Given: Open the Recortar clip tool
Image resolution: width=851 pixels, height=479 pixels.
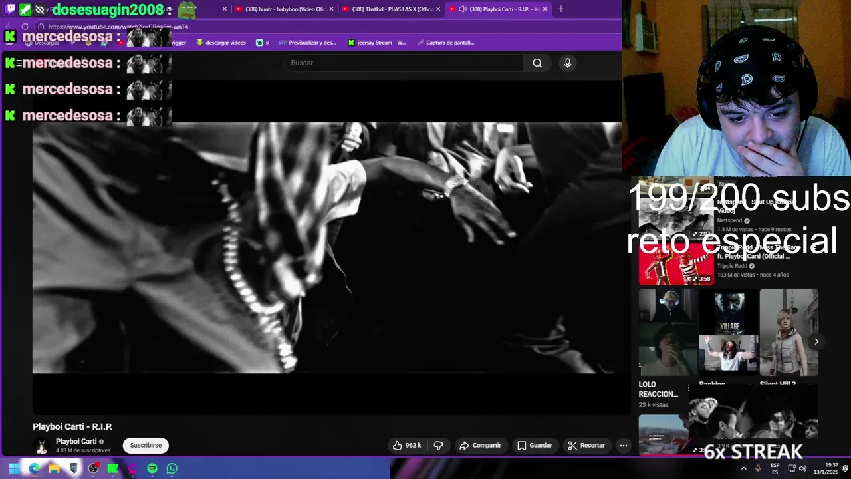Looking at the screenshot, I should (x=586, y=445).
